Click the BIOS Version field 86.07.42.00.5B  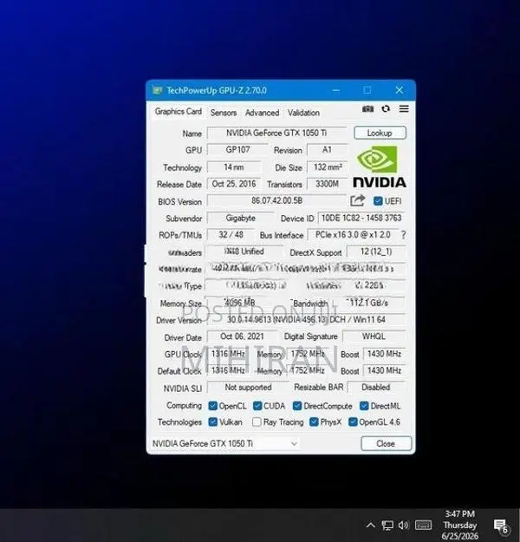point(276,201)
